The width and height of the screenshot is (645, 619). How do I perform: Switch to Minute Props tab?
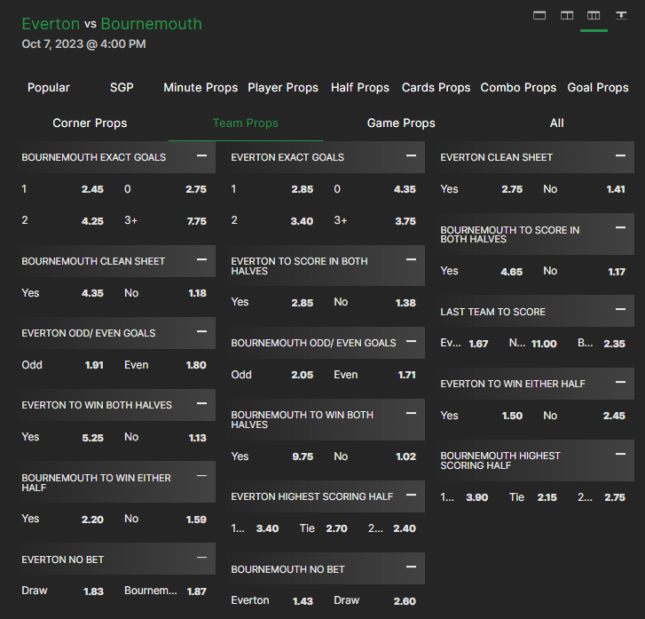[x=201, y=87]
